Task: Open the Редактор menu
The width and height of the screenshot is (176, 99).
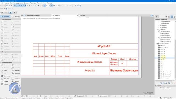Action: pos(7,3)
